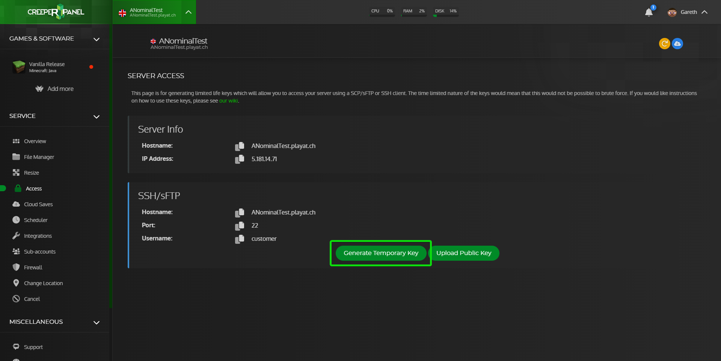Collapse the Miscellaneous section
The image size is (721, 361).
(97, 322)
